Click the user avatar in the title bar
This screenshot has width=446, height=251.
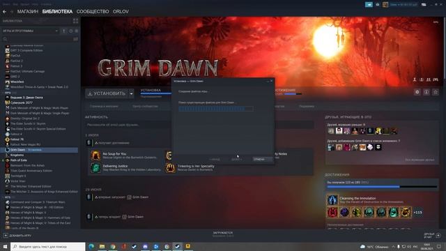point(385,5)
